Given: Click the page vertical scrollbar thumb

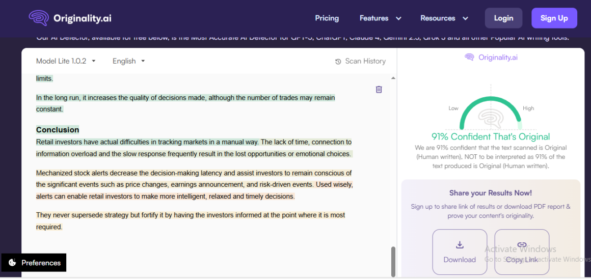Looking at the screenshot, I should (393, 261).
